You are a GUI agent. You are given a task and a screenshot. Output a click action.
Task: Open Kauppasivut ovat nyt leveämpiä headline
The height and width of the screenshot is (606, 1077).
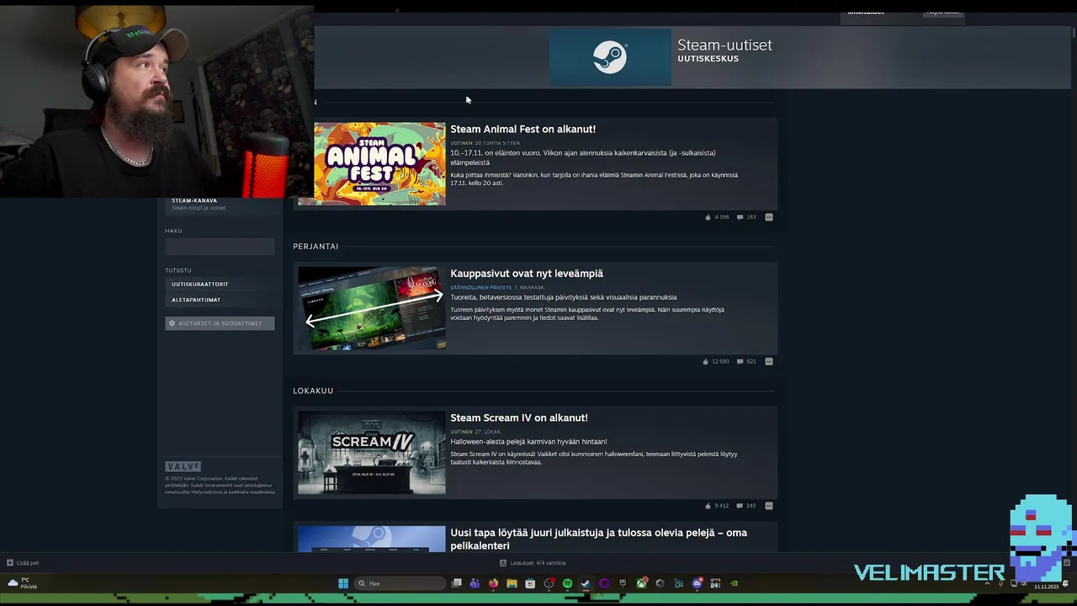coord(527,274)
